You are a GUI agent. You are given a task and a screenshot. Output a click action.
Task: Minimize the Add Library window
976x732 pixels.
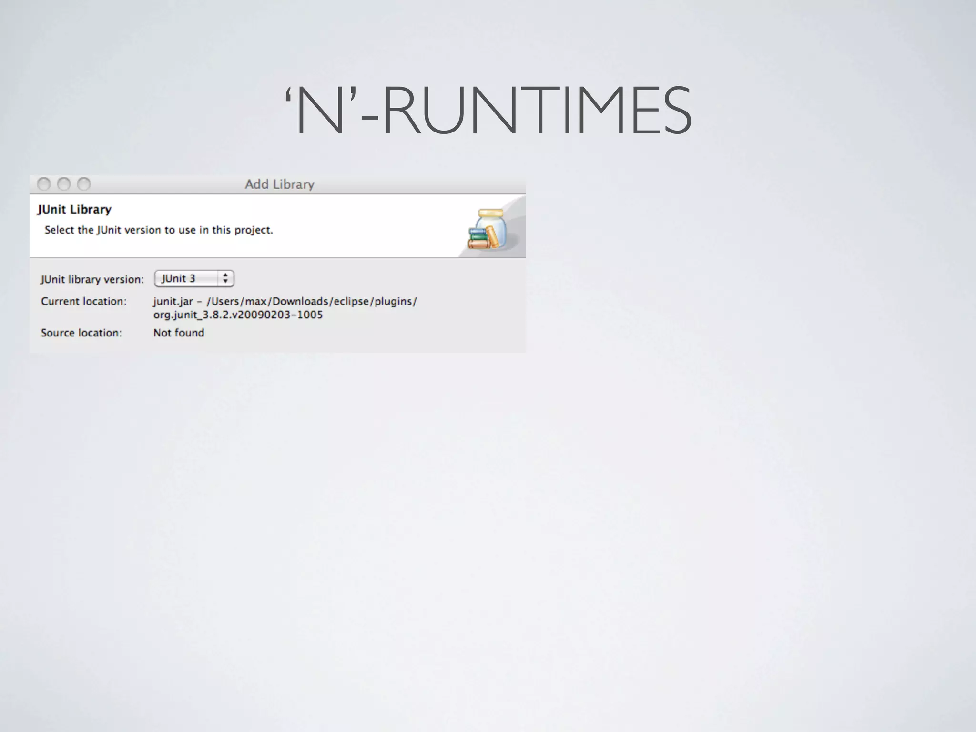pos(64,184)
